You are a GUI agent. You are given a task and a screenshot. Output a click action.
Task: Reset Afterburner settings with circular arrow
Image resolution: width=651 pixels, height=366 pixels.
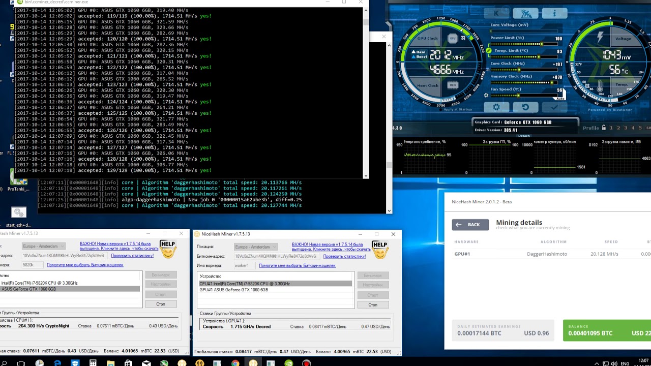(525, 107)
